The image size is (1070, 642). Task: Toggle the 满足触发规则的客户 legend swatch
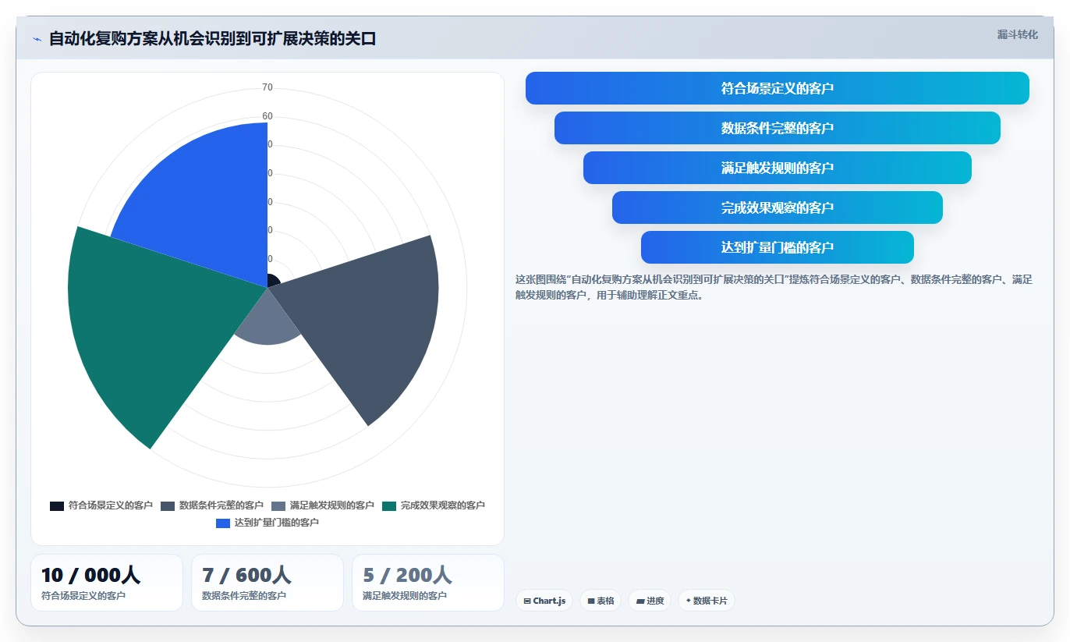[278, 505]
